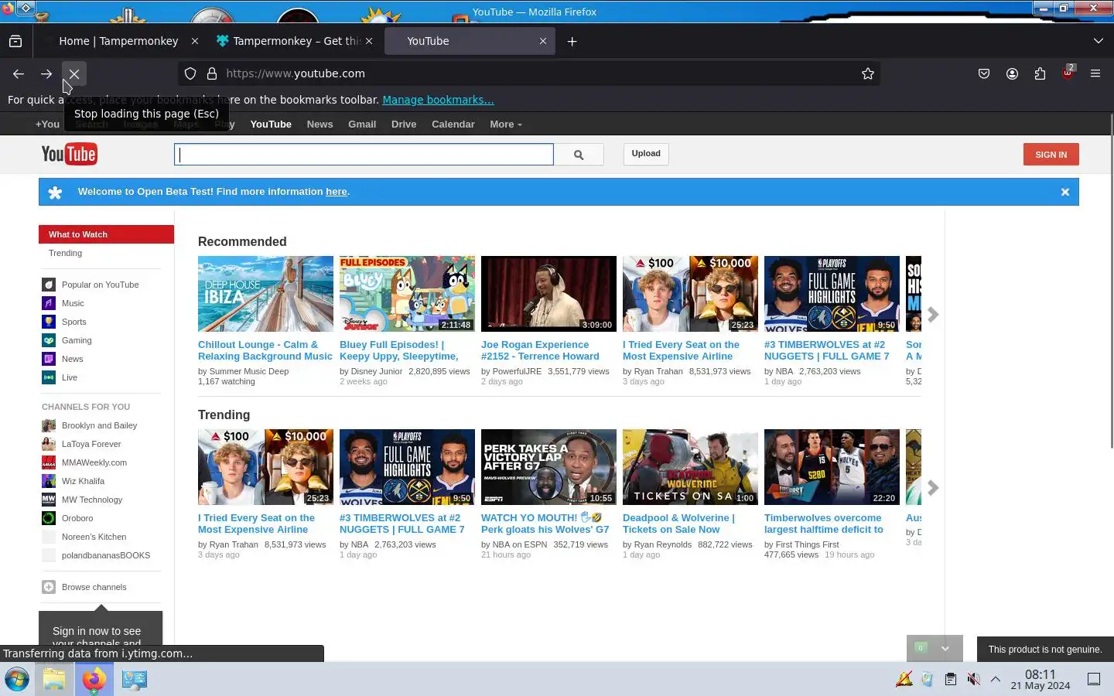Go forward with the browser forward arrow
Screen dimensions: 1114x696
[46, 73]
